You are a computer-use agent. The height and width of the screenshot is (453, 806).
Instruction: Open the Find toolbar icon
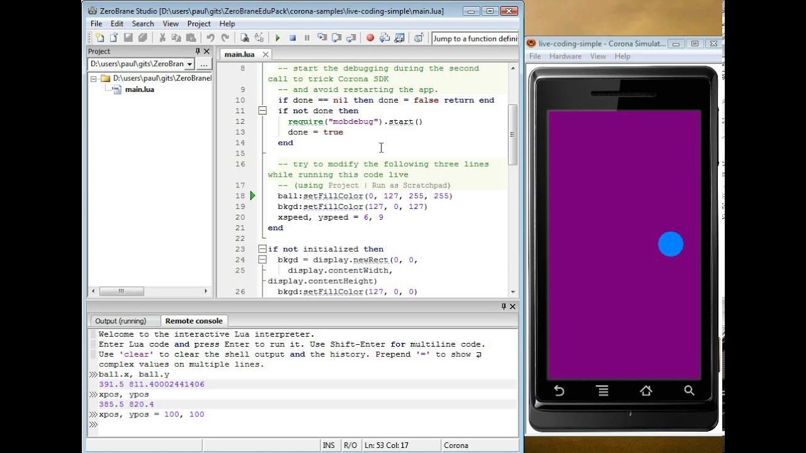coord(245,38)
